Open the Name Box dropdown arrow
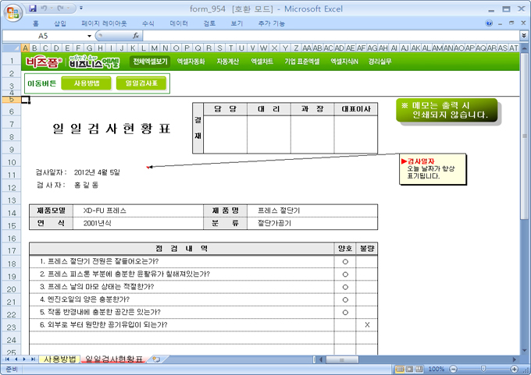Viewport: 531px width, 375px height. click(x=89, y=36)
